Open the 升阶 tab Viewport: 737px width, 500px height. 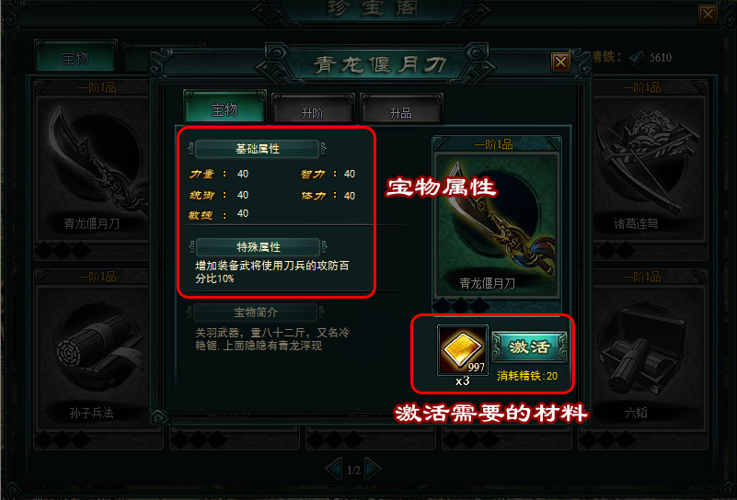(313, 109)
